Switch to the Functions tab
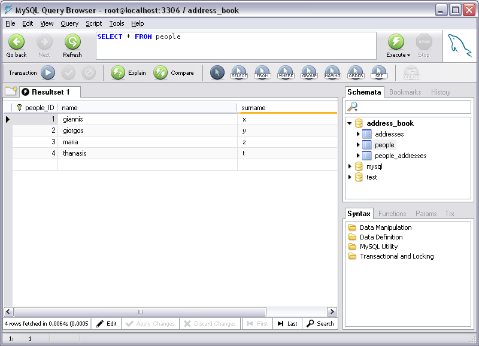Image resolution: width=479 pixels, height=346 pixels. (x=392, y=214)
